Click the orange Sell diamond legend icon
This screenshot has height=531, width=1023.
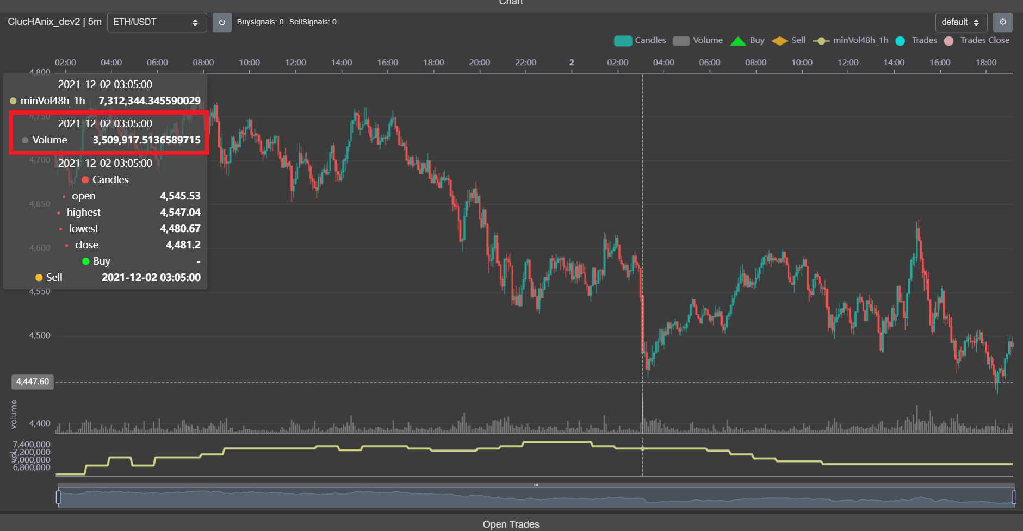pyautogui.click(x=780, y=40)
